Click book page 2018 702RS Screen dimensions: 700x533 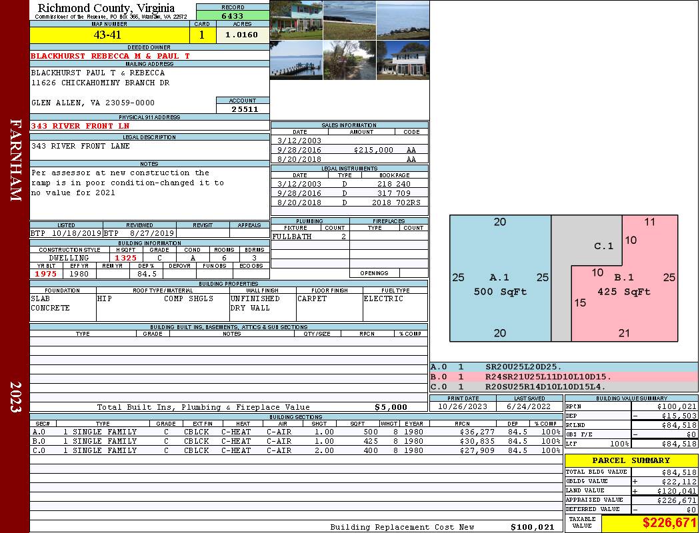(397, 203)
